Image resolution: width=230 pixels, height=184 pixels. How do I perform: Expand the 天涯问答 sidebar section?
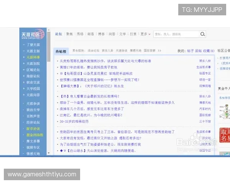pos(24,95)
